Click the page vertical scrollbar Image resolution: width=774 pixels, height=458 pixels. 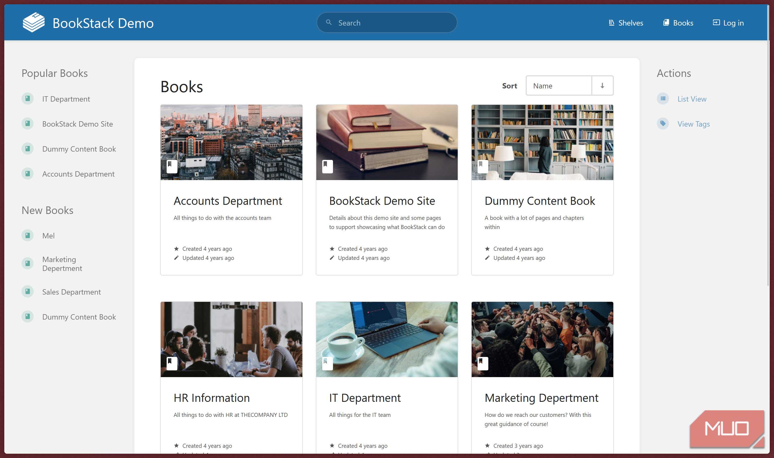768,145
